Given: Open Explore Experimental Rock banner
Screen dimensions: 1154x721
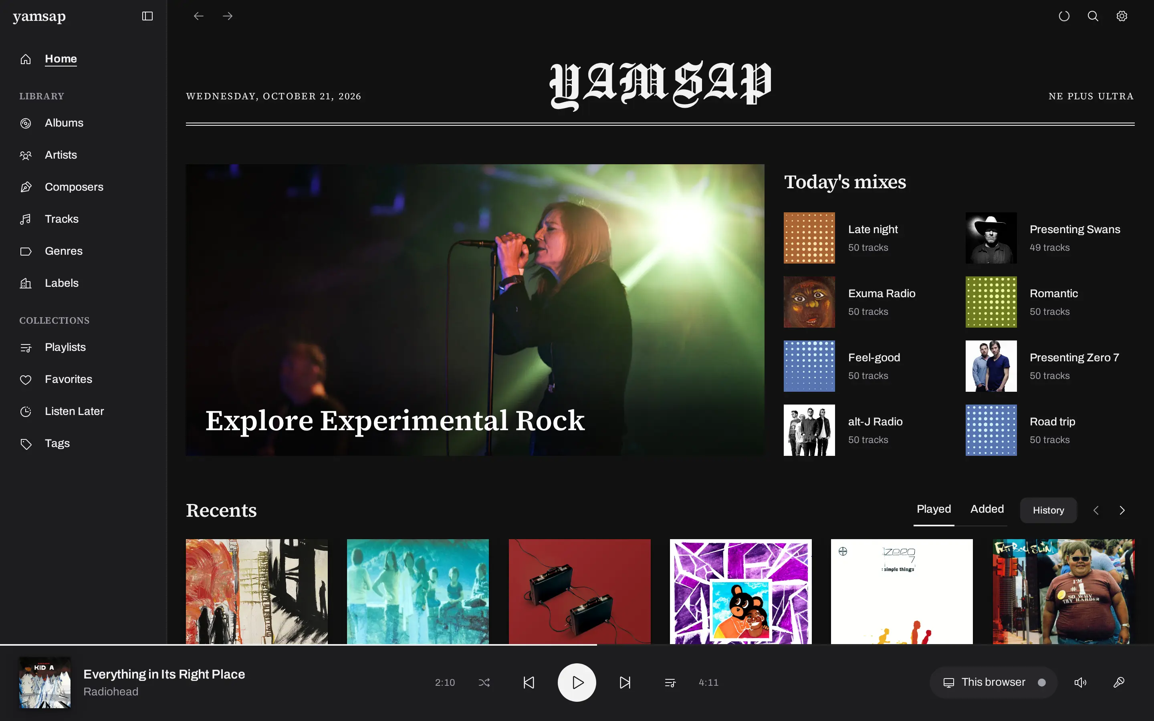Looking at the screenshot, I should [475, 310].
